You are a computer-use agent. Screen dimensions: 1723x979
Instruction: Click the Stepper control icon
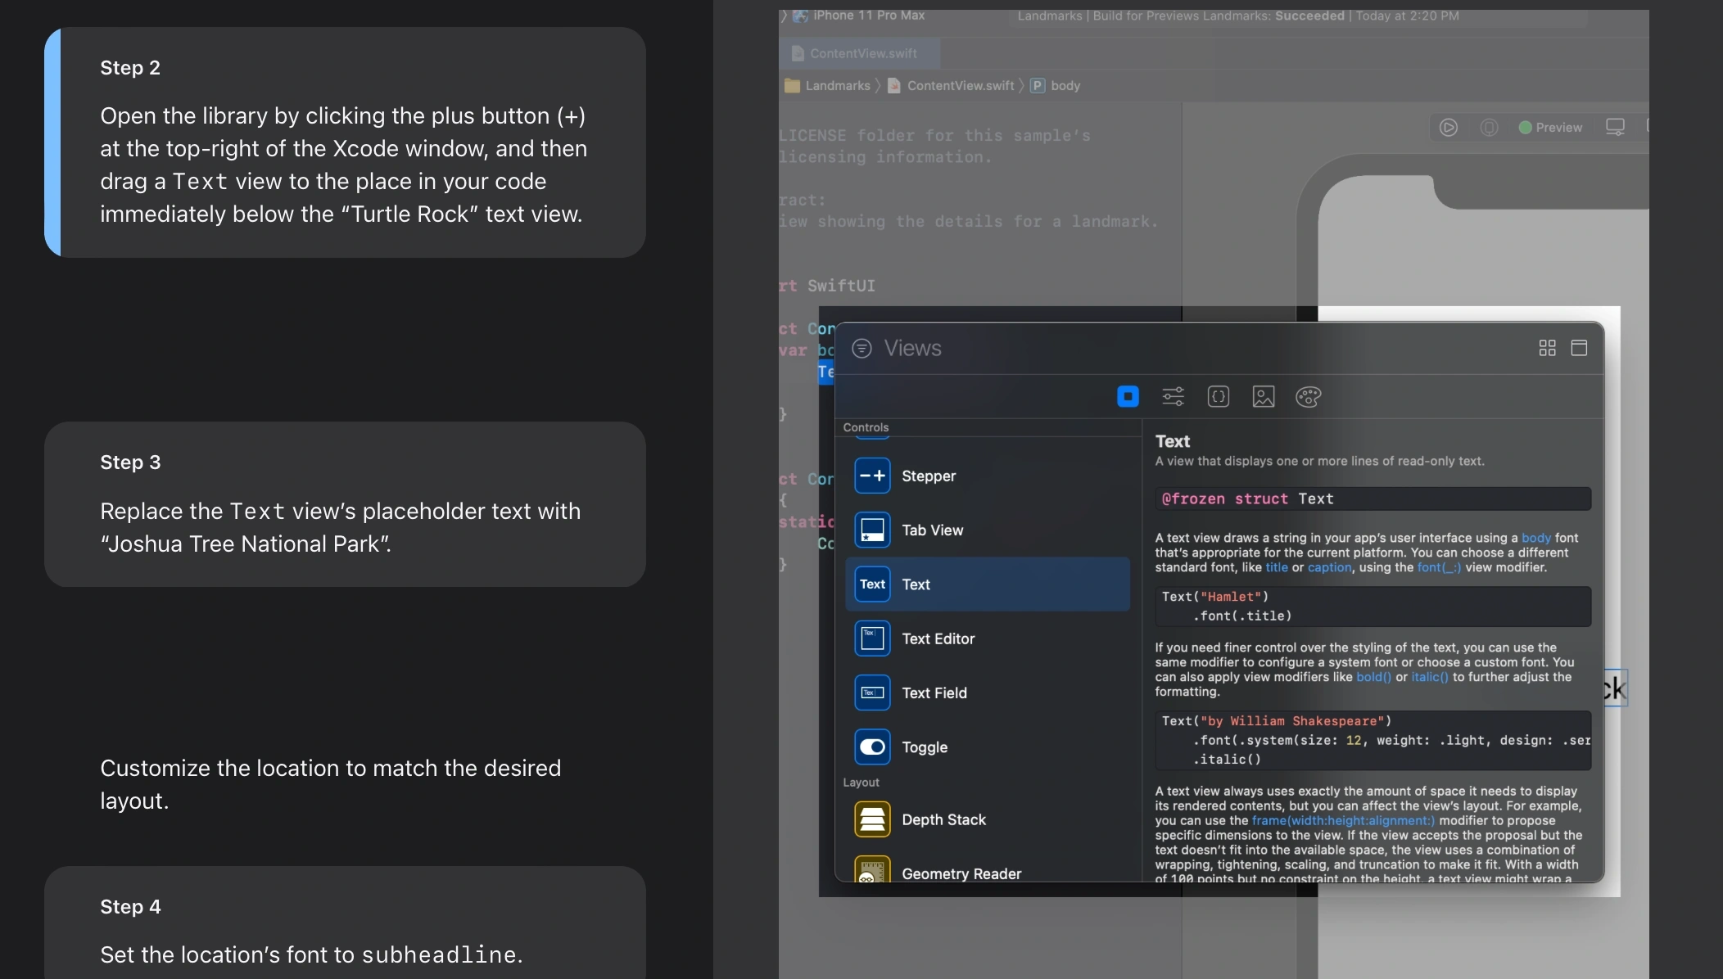point(872,476)
